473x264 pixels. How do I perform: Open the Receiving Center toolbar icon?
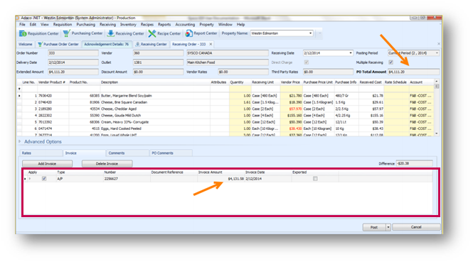click(111, 33)
